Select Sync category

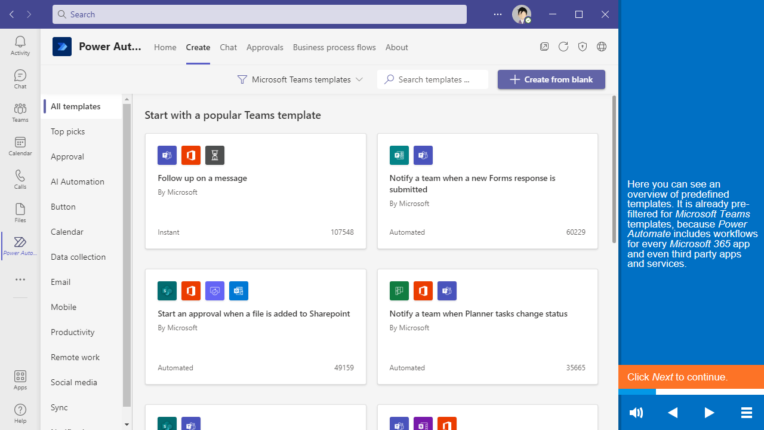82,407
